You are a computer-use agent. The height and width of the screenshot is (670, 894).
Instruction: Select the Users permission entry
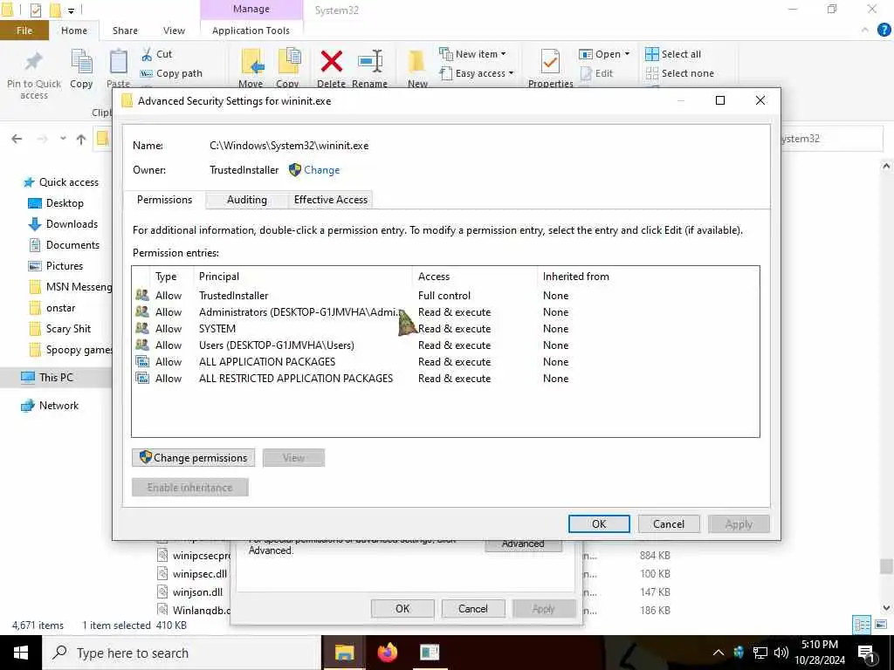444,345
